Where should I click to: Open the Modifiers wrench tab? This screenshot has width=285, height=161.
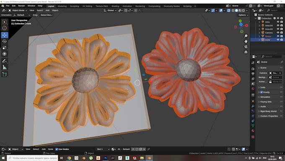(253, 106)
